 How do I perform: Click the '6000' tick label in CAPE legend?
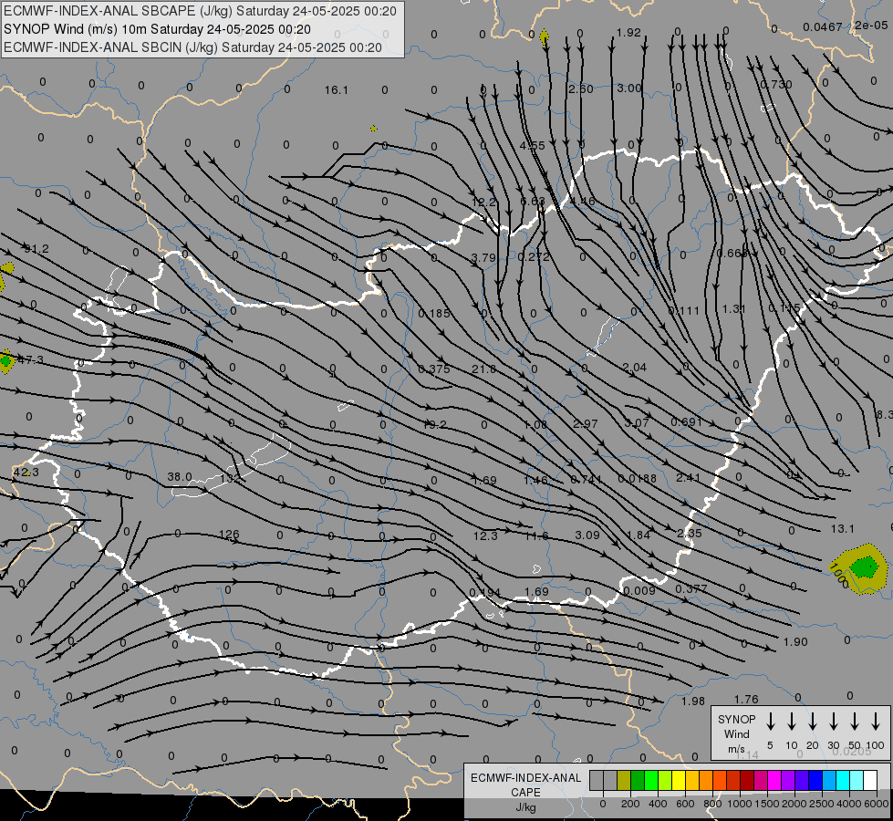click(877, 804)
